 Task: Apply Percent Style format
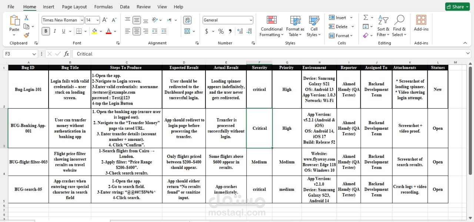[x=221, y=31]
